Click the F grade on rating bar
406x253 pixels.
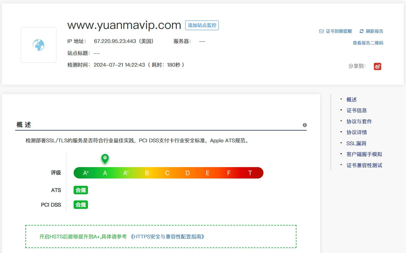pos(229,173)
